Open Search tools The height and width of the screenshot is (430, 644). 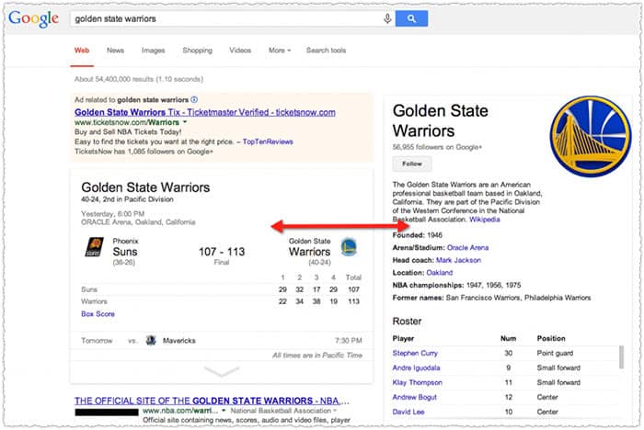[326, 51]
